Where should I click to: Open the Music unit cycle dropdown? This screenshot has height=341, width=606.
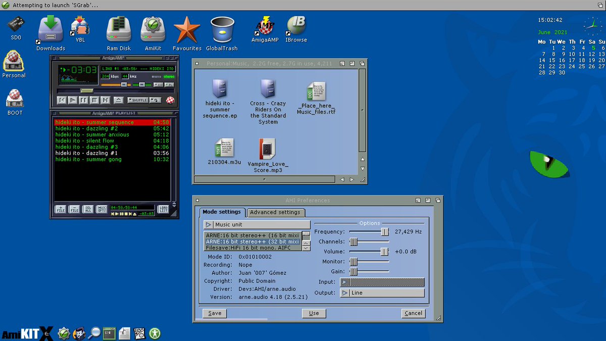257,224
